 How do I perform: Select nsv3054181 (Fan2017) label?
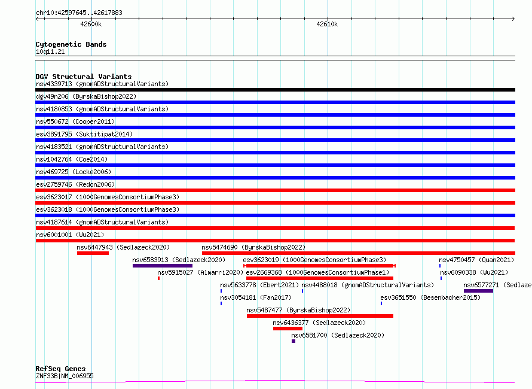256,297
